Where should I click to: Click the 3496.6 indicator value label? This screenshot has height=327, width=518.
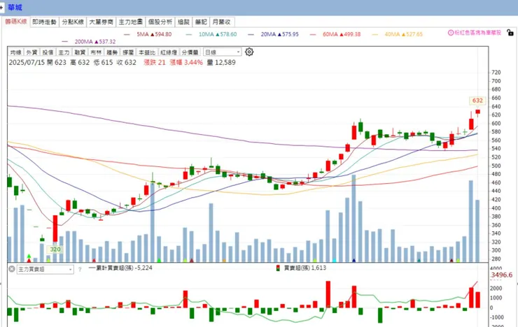click(501, 275)
